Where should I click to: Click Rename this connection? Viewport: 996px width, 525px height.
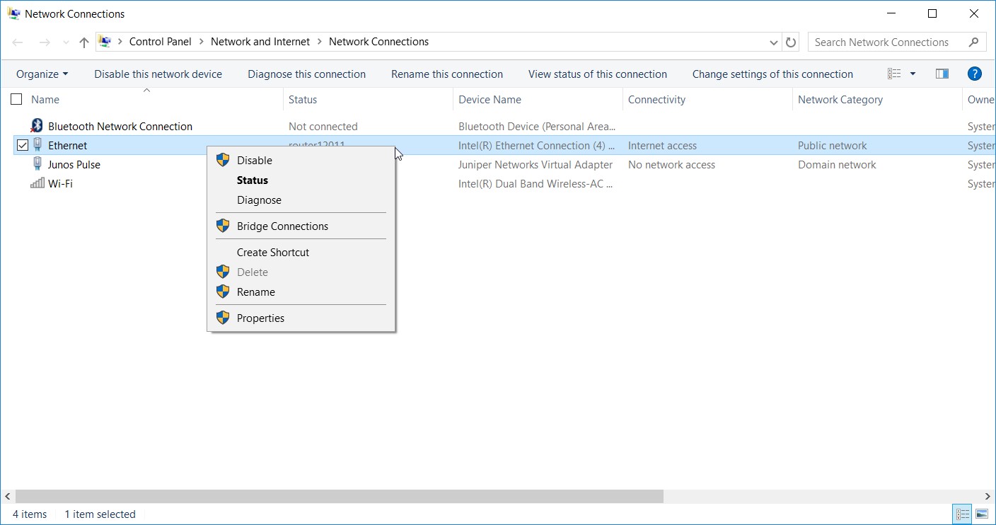[447, 74]
